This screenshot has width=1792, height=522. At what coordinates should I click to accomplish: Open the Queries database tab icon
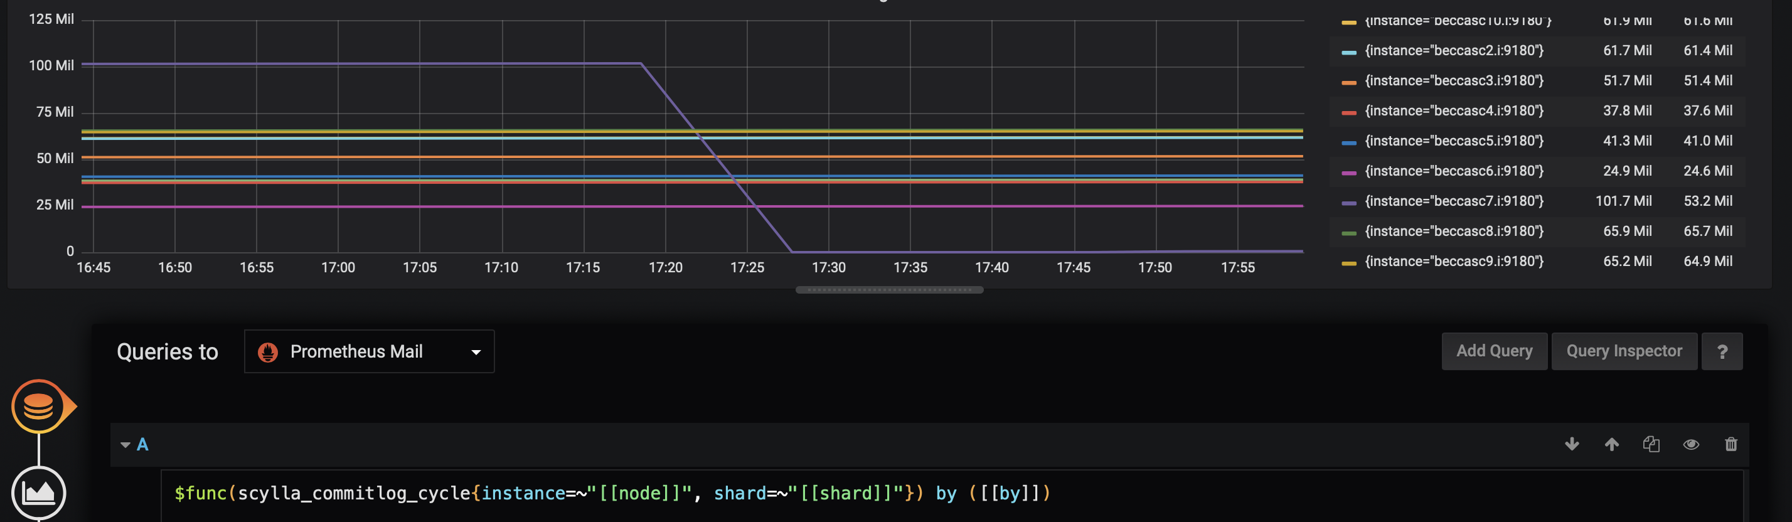[x=38, y=406]
